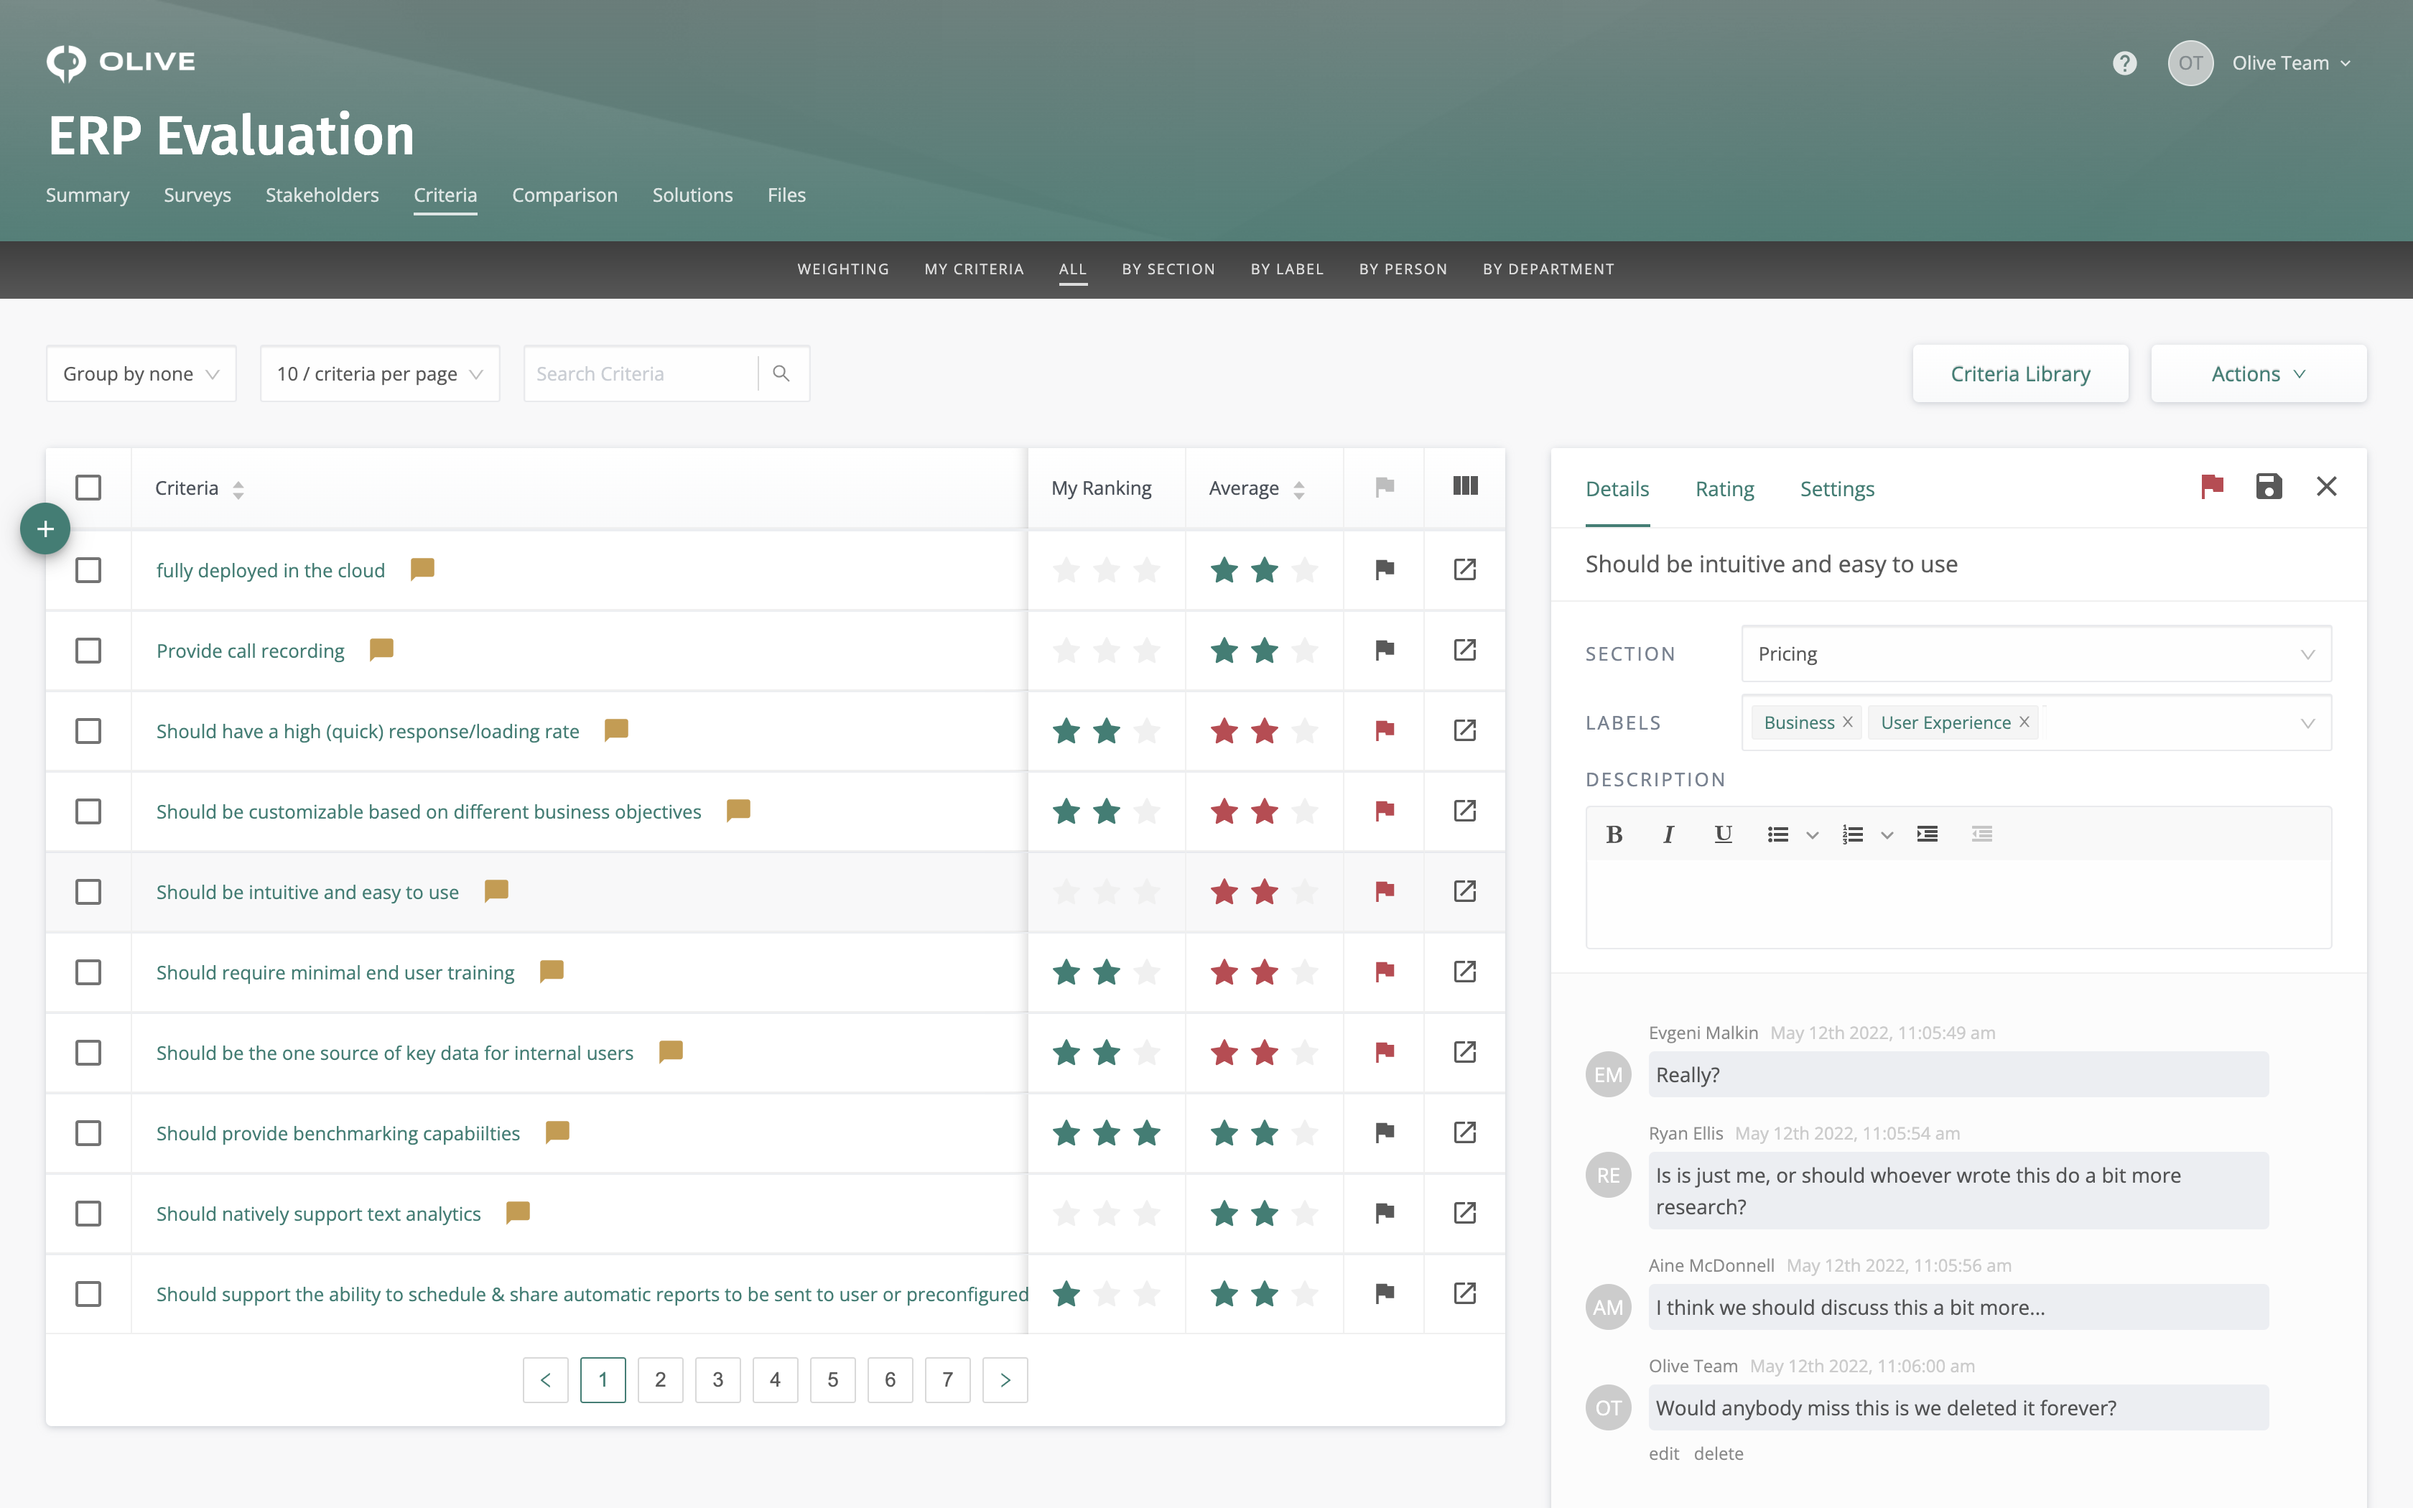The image size is (2413, 1508).
Task: Toggle the select-all checkbox in the table header
Action: 89,487
